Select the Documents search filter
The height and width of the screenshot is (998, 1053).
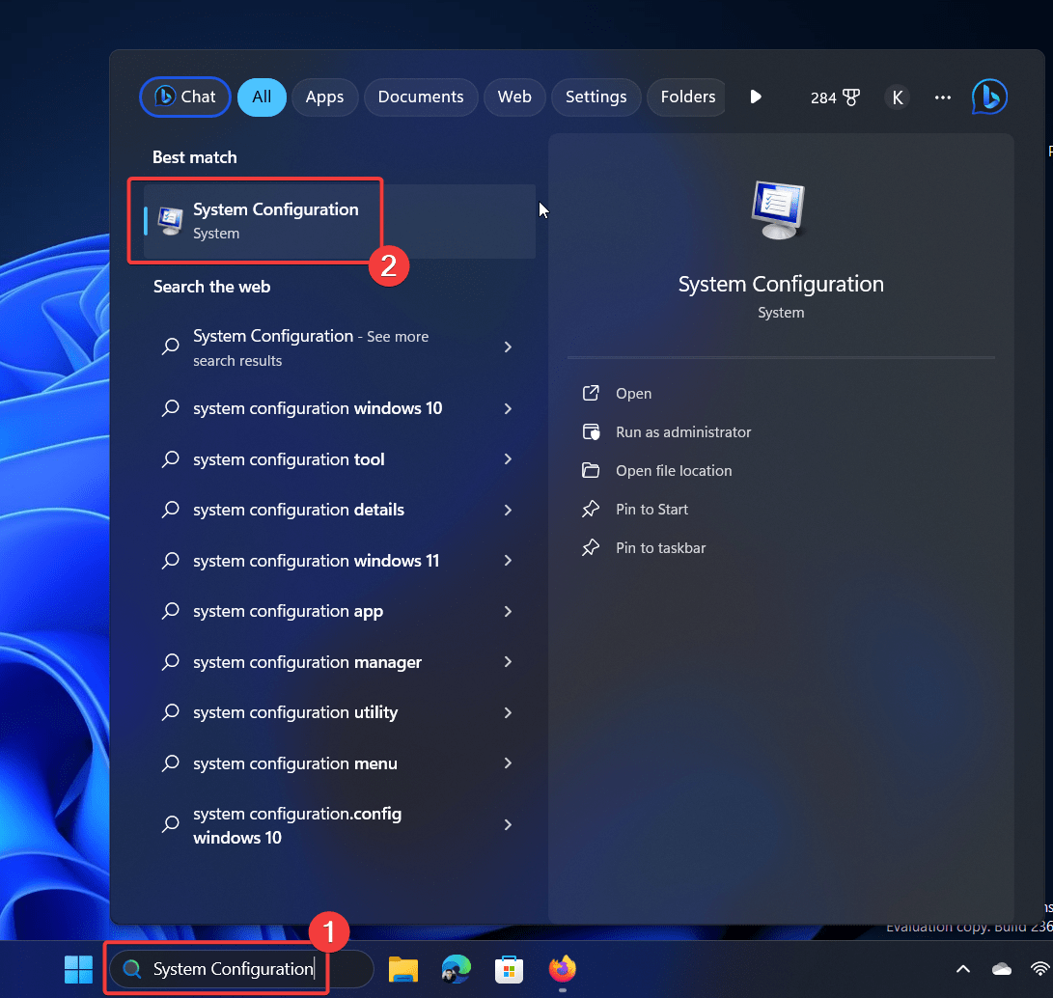coord(421,97)
